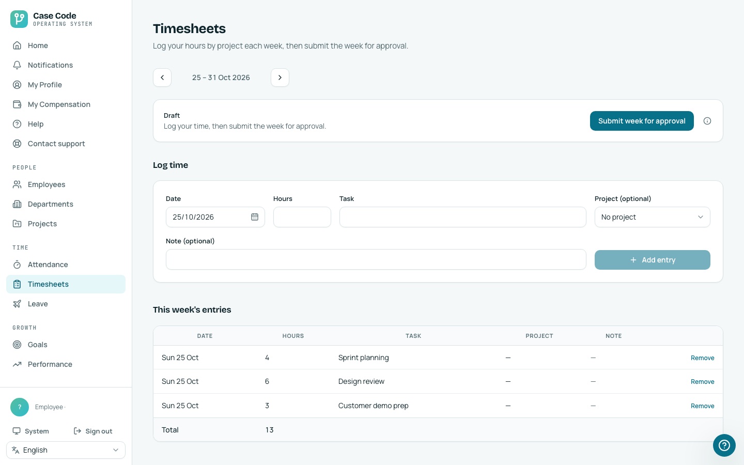Viewport: 744px width, 465px height.
Task: Click the Draft status label
Action: pos(172,115)
